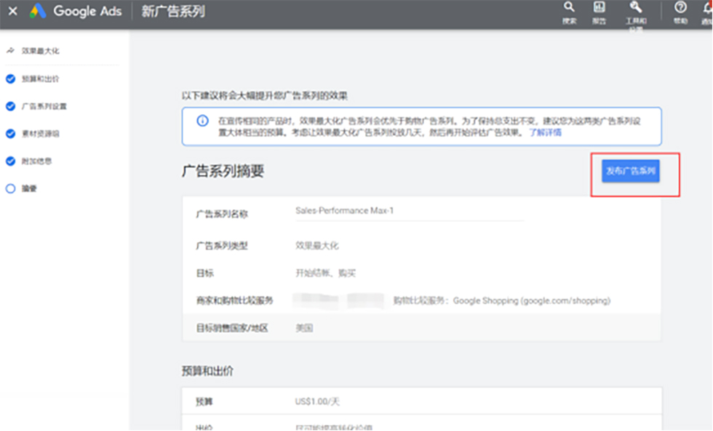Click the 商家和购物比较服务 row

422,300
